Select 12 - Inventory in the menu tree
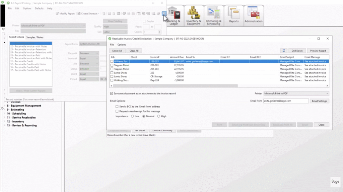This screenshot has height=192, width=343. point(15,122)
